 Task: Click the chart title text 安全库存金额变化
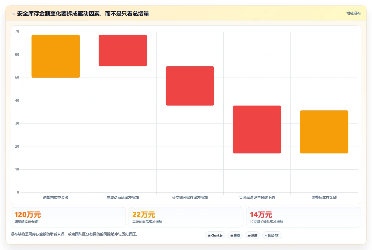click(39, 13)
